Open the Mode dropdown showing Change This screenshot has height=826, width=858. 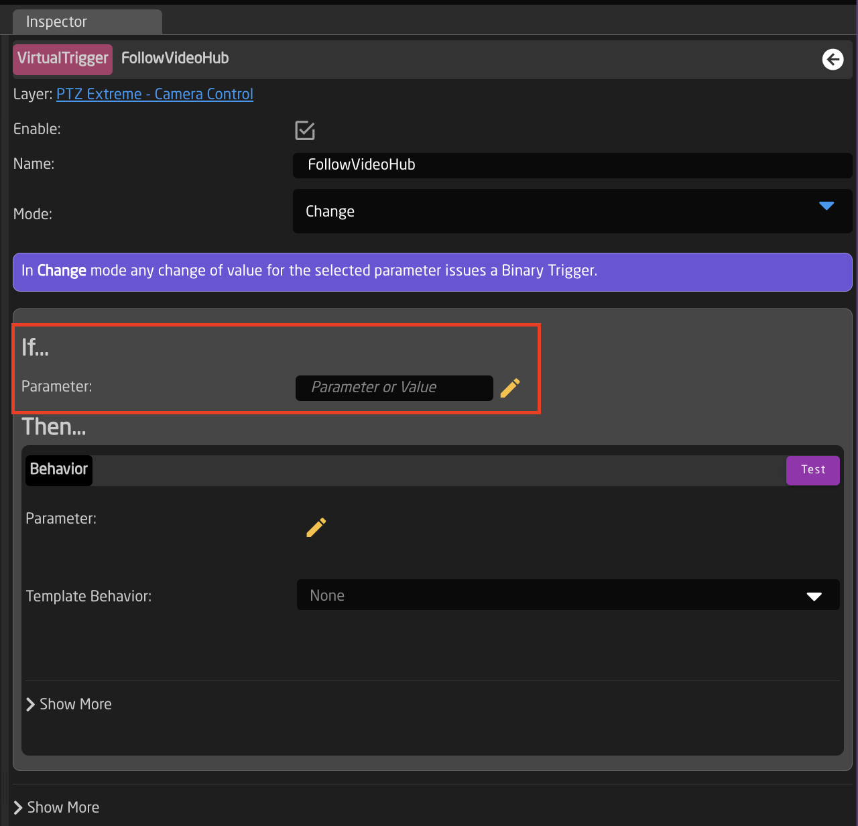tap(572, 211)
